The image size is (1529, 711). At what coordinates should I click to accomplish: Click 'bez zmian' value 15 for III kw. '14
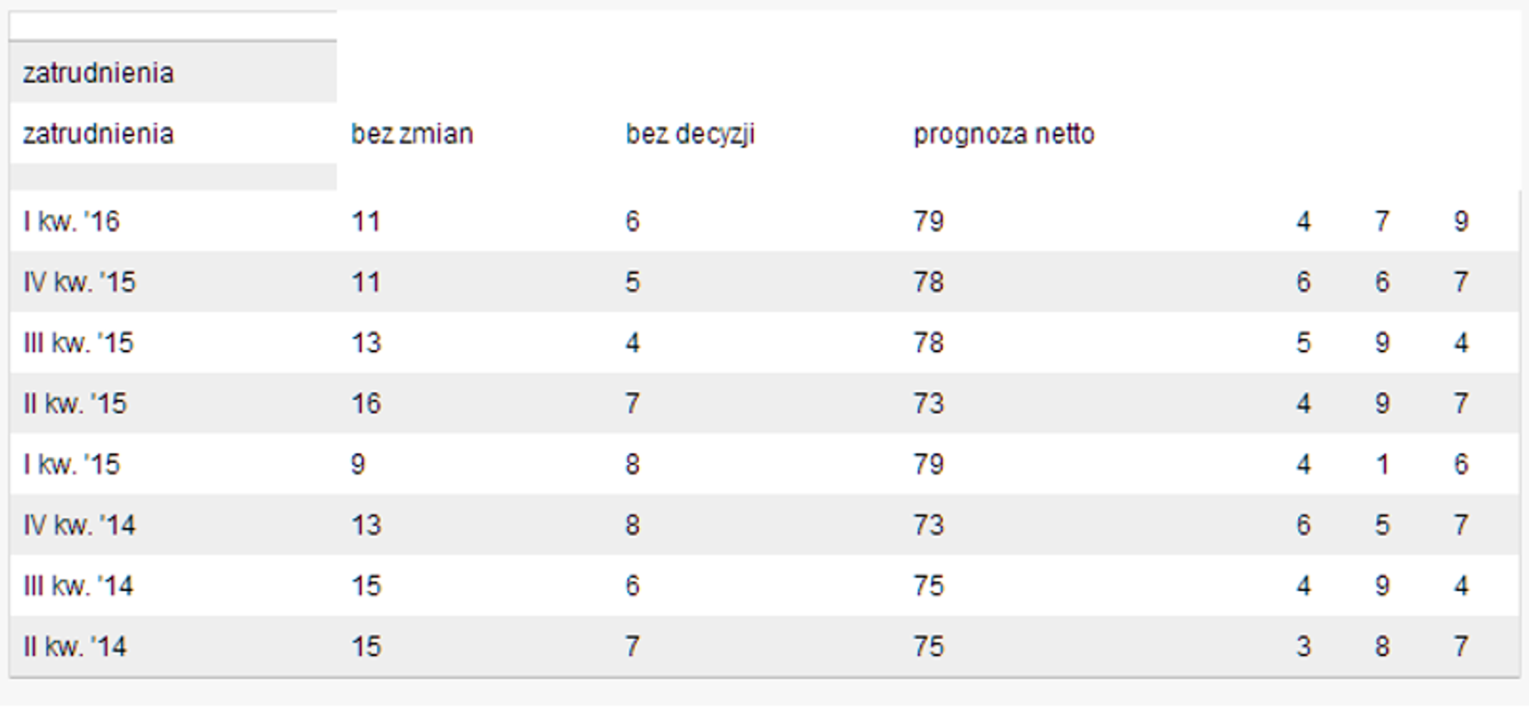366,587
